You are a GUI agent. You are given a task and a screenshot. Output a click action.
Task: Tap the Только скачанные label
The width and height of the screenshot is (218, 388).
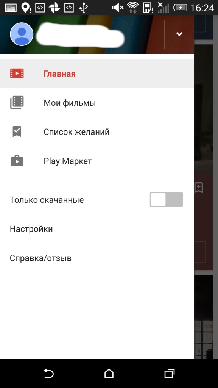pos(47,200)
